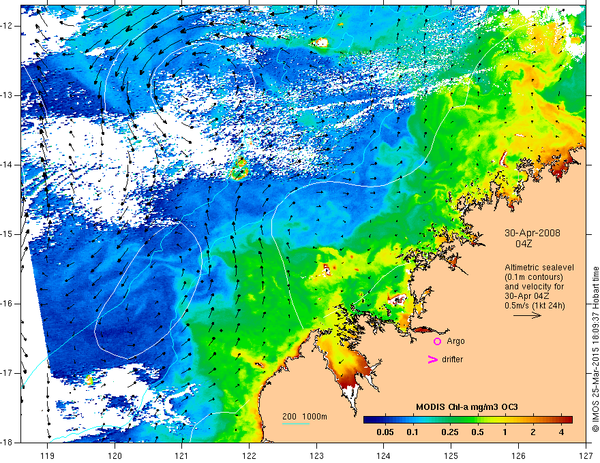Click longitude axis label 122
The height and width of the screenshot is (463, 600).
(249, 456)
